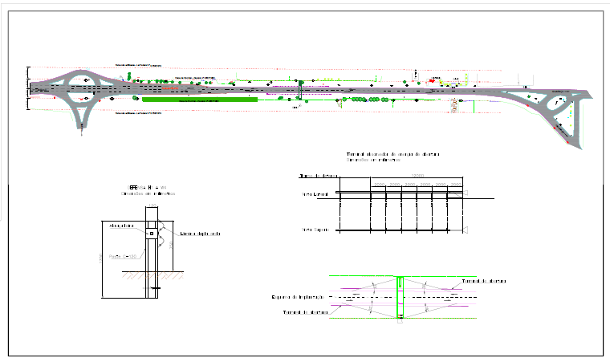This screenshot has width=610, height=358.
Task: Select the end terminal triangle in Vista Superior
Action: 466,231
